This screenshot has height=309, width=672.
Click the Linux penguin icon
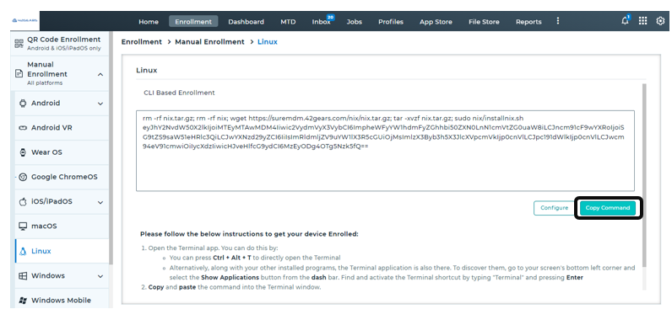tap(23, 251)
